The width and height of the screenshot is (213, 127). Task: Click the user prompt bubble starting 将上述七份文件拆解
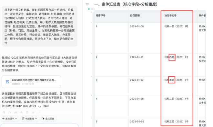click(39, 26)
